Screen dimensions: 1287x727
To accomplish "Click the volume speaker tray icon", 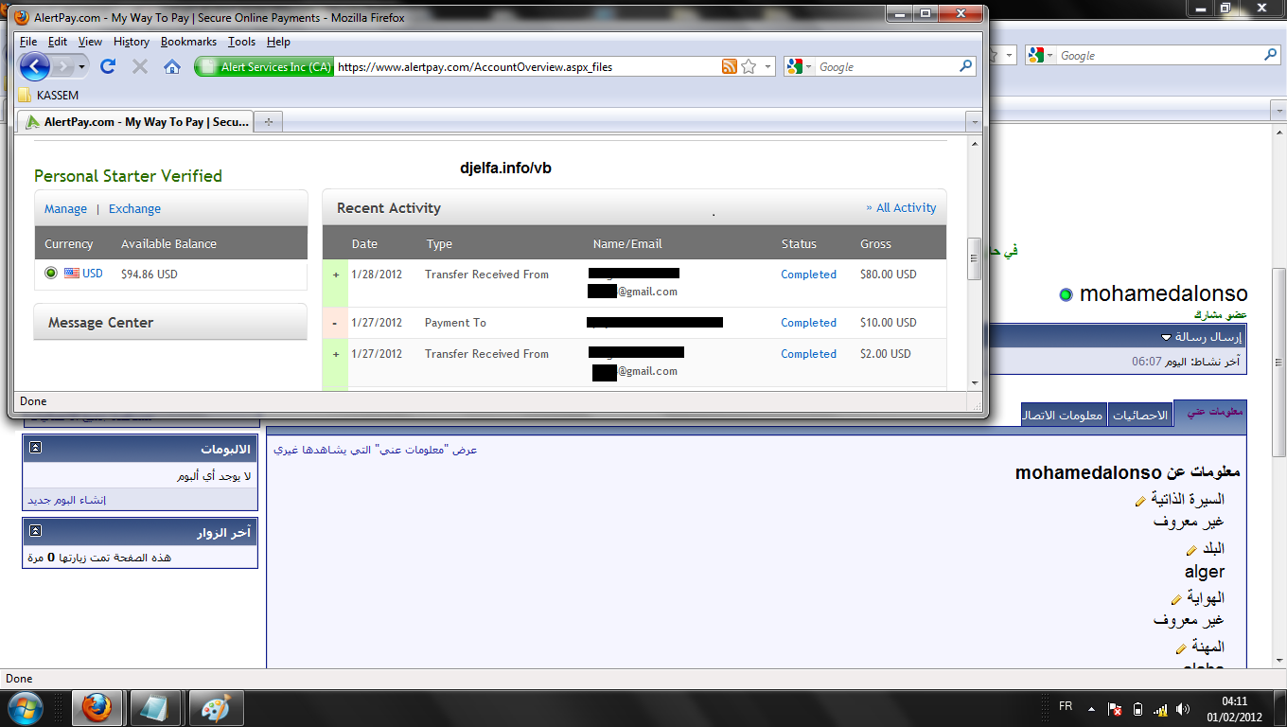I will tap(1182, 708).
